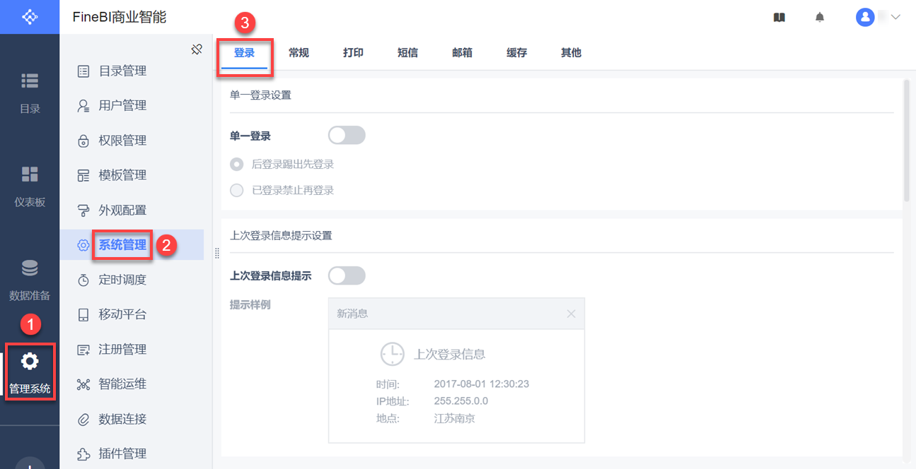Viewport: 916px width, 469px height.
Task: Switch to the 常规 tab
Action: [298, 53]
